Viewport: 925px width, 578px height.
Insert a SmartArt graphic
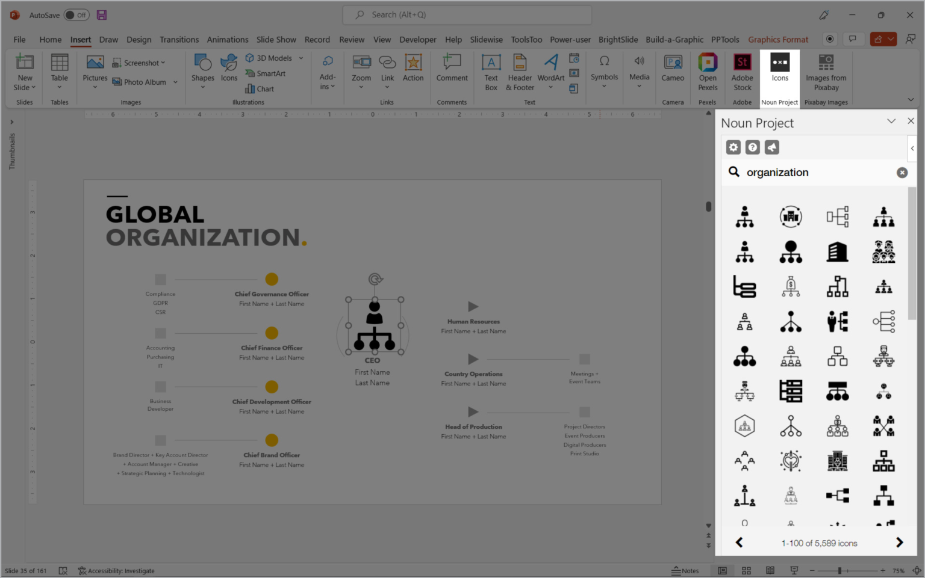(x=267, y=73)
